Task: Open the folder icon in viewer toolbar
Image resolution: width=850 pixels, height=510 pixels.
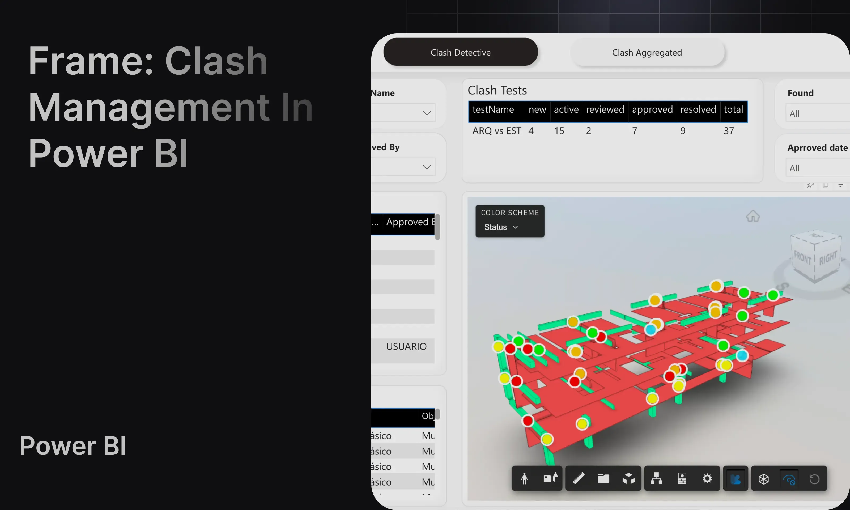Action: [x=603, y=478]
